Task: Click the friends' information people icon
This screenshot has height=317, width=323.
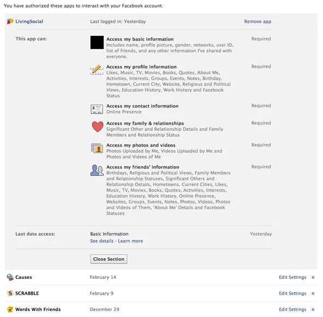Action: pos(97,170)
